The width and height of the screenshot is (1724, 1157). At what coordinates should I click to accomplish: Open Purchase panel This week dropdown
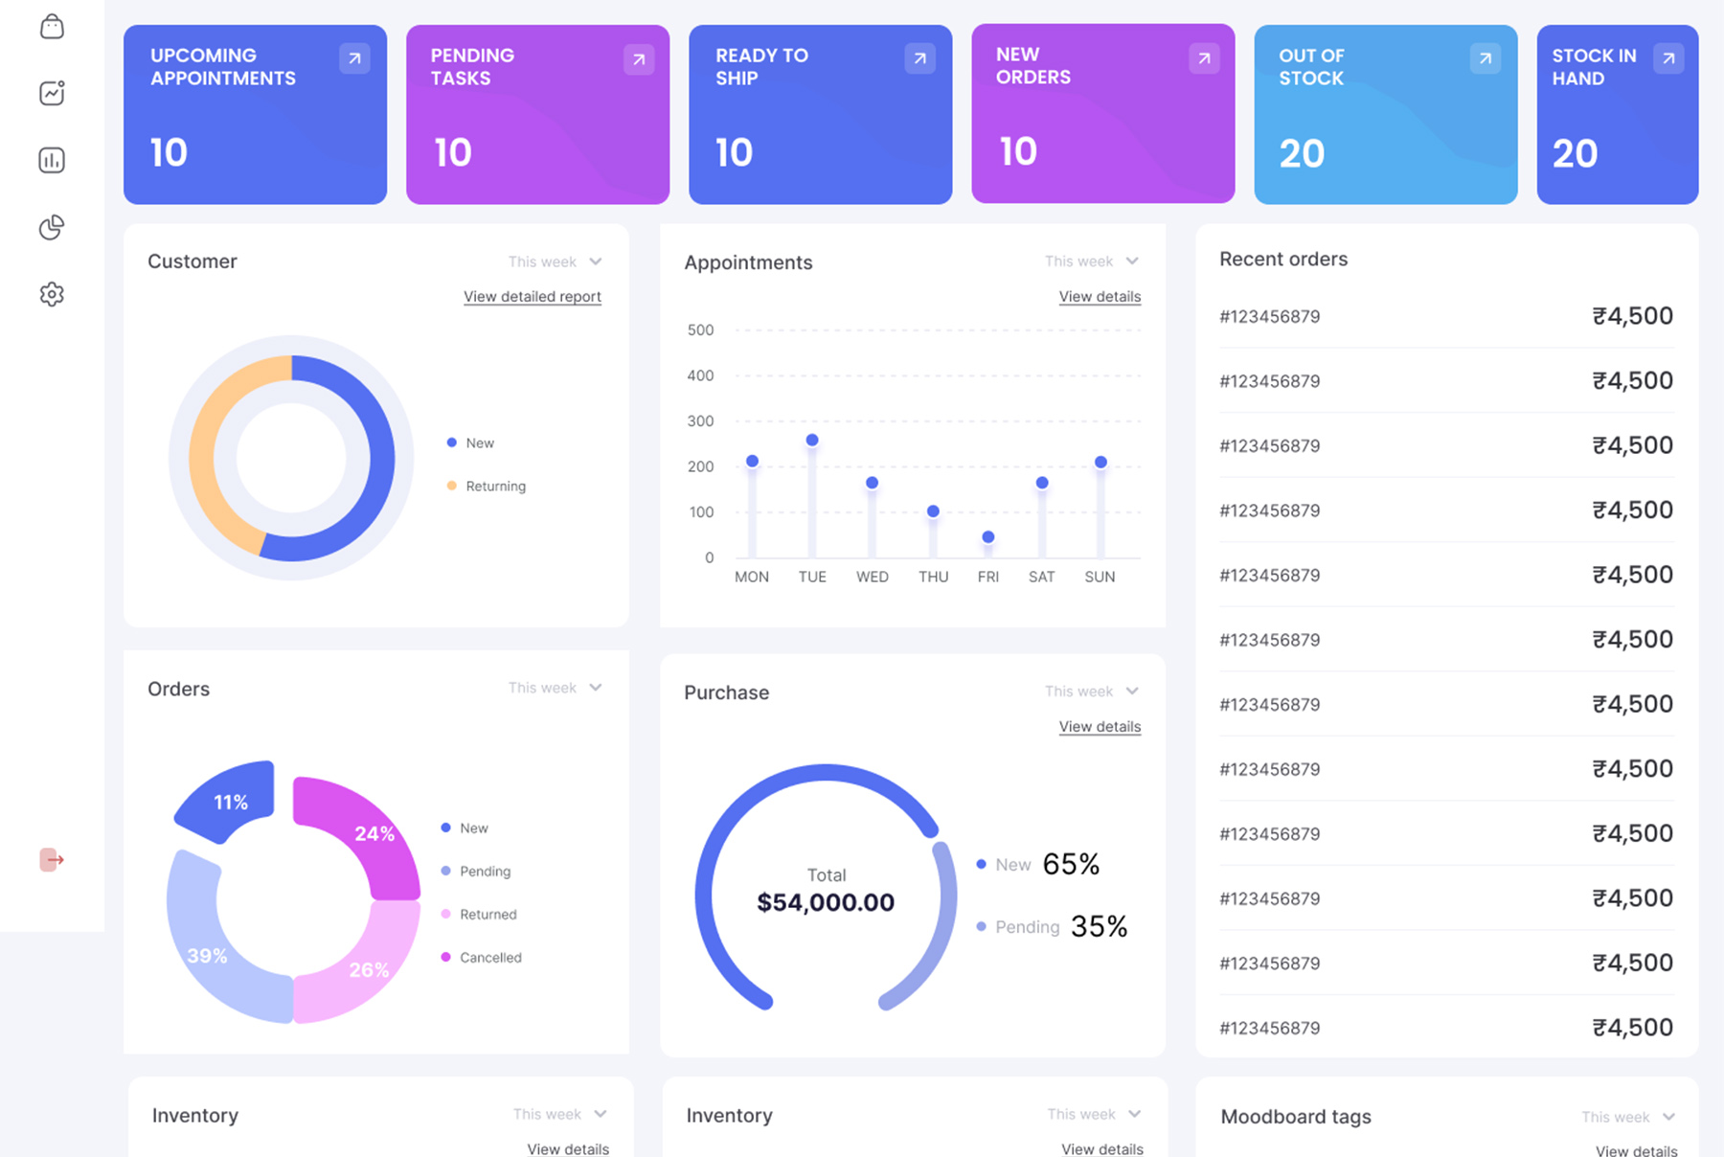click(x=1092, y=692)
